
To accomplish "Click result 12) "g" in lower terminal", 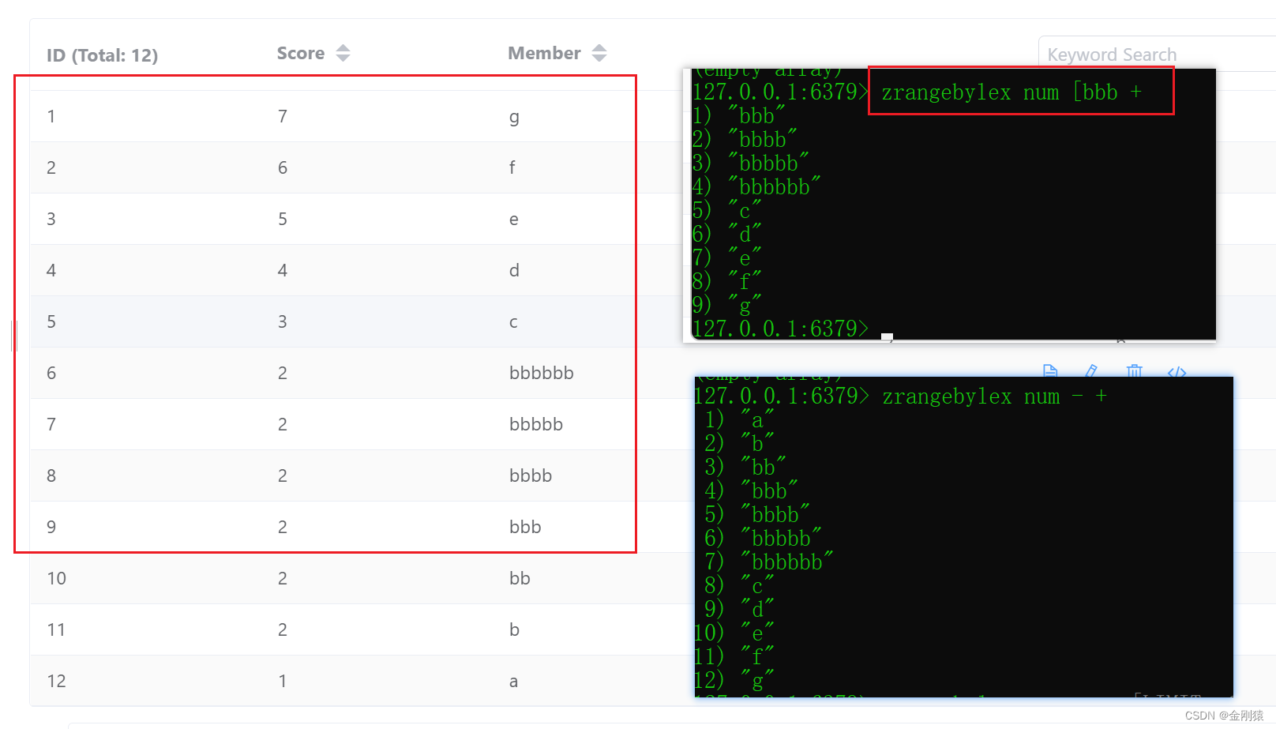I will [734, 680].
